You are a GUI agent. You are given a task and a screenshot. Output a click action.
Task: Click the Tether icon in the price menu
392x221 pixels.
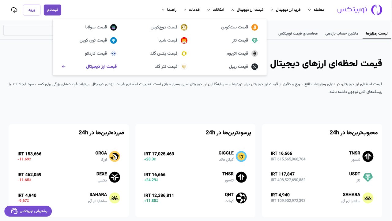(254, 40)
